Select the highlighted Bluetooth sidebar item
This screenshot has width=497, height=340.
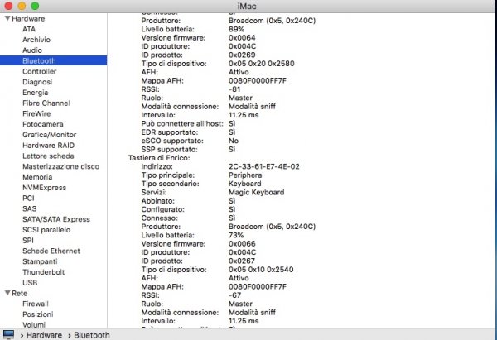pyautogui.click(x=53, y=60)
